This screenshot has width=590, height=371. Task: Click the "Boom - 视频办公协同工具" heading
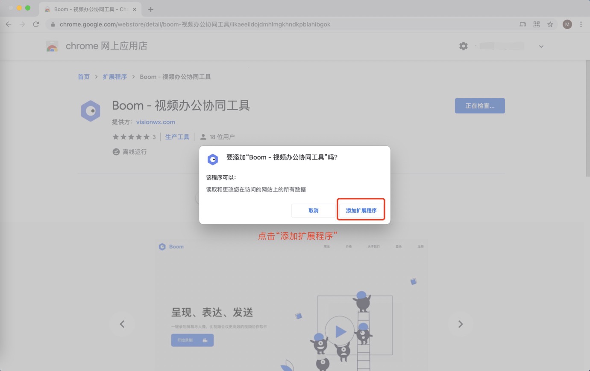coord(181,105)
